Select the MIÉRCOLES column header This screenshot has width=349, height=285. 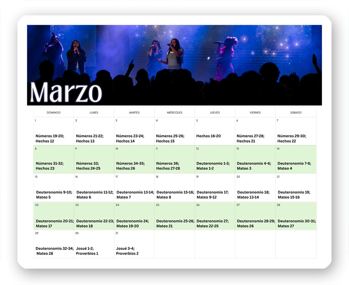pos(174,112)
